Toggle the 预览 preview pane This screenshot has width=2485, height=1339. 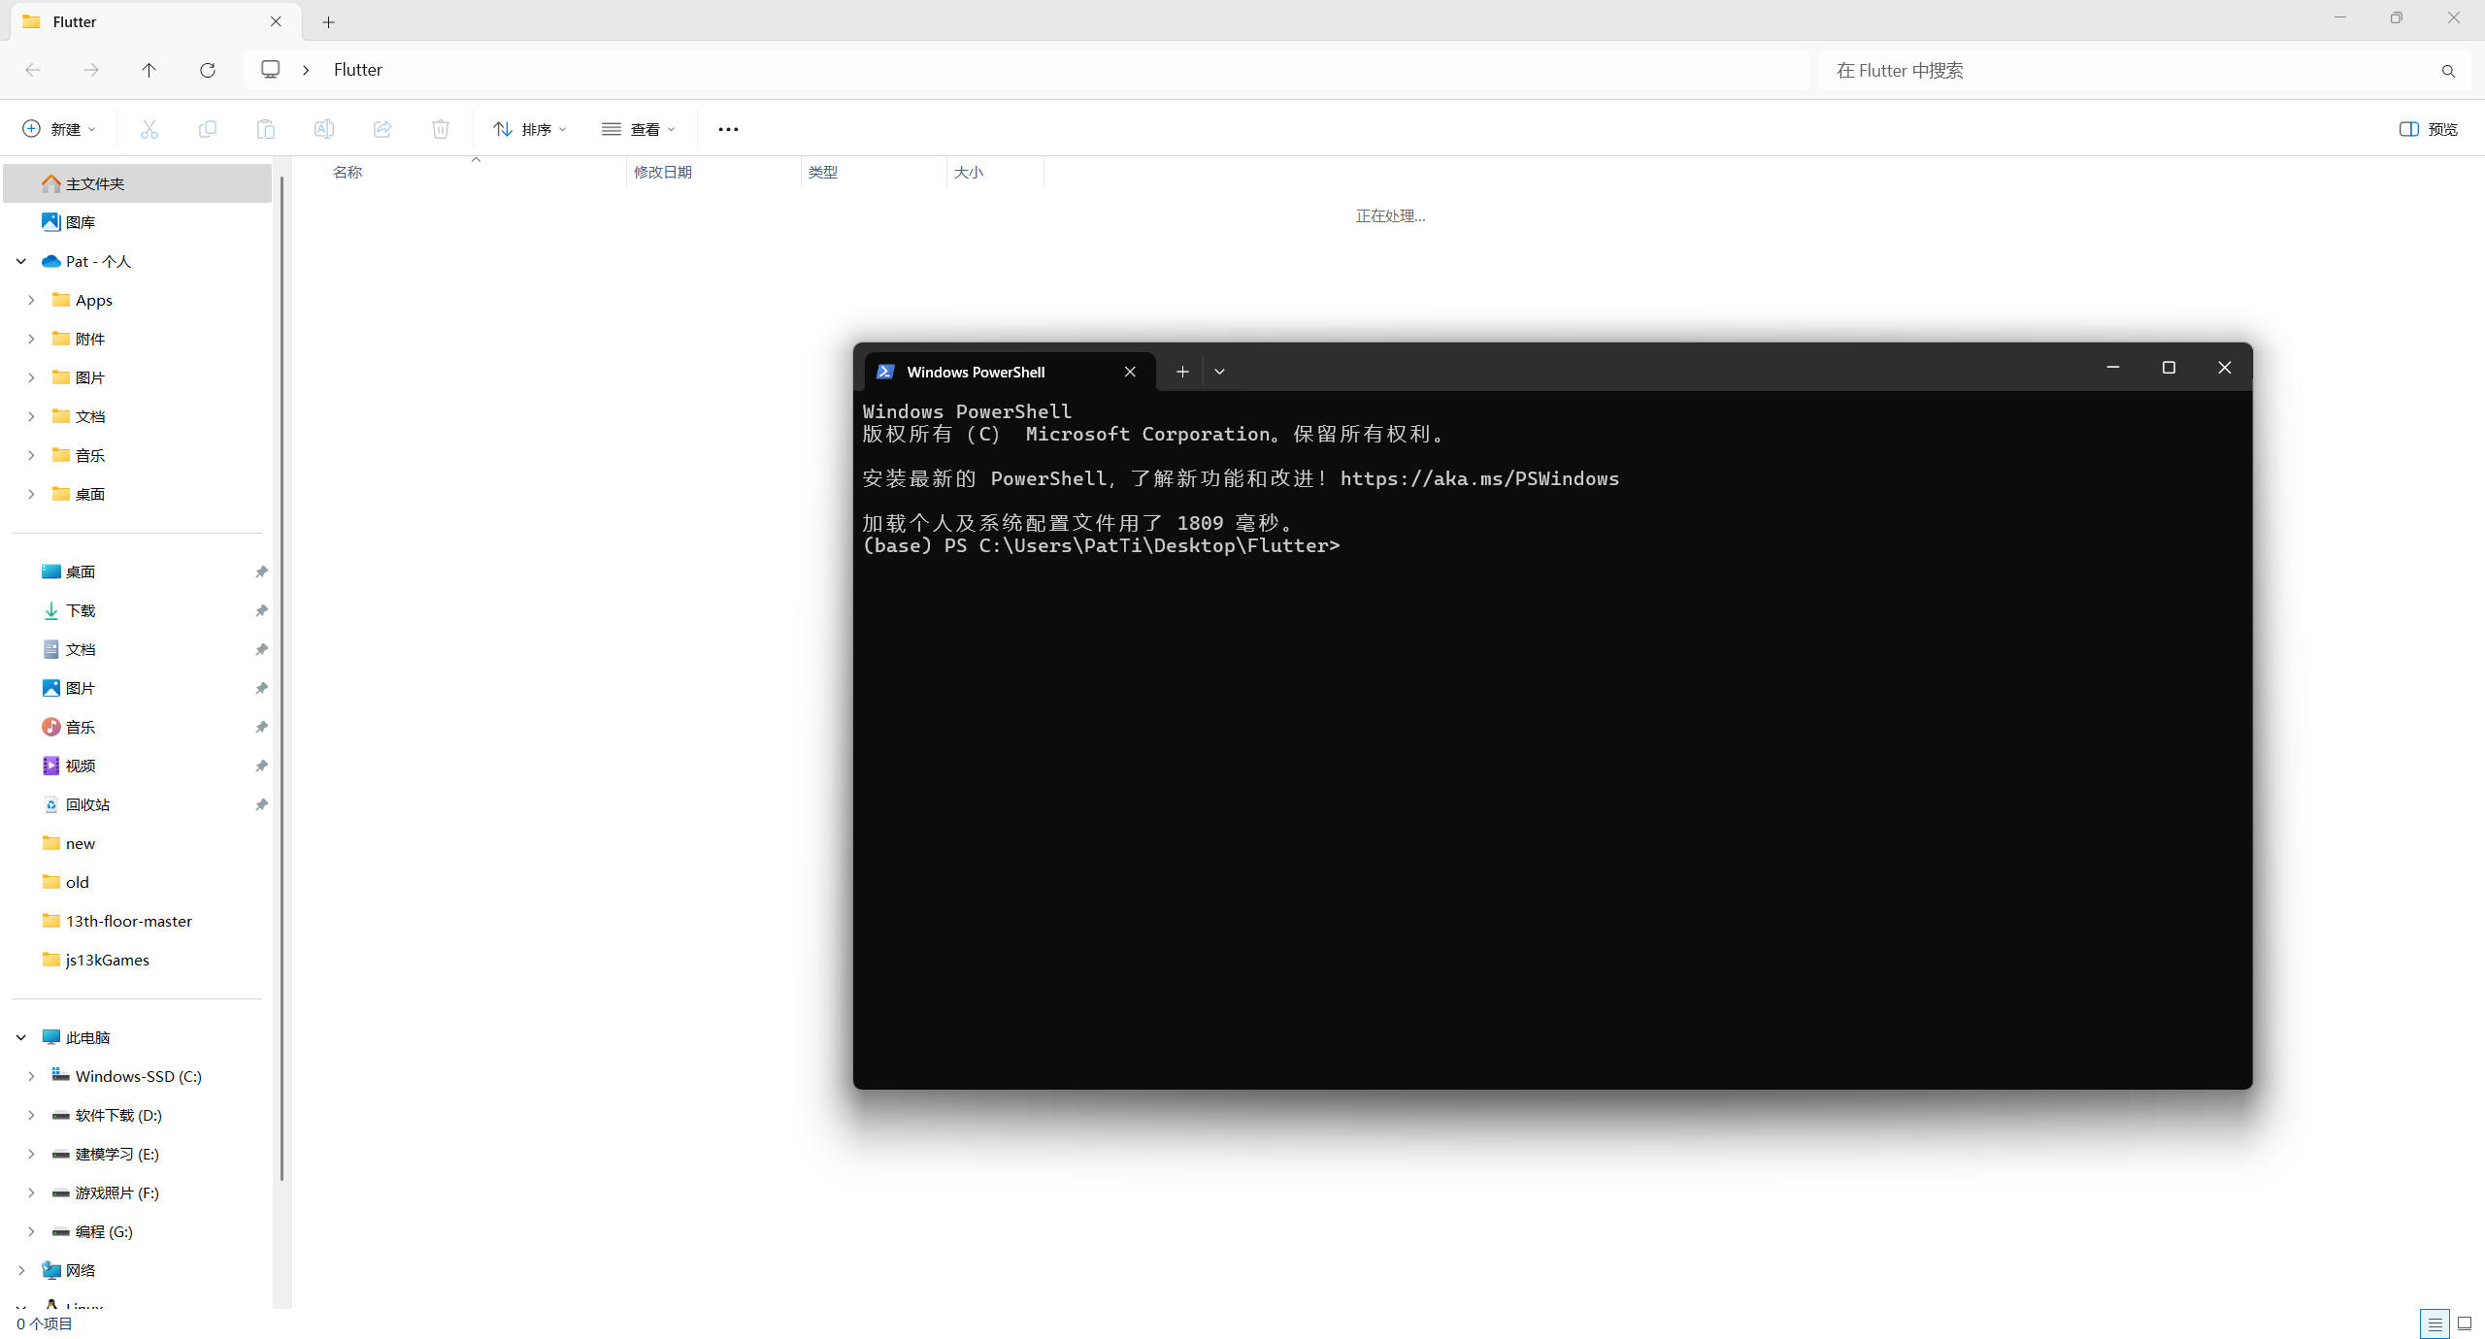pyautogui.click(x=2429, y=129)
